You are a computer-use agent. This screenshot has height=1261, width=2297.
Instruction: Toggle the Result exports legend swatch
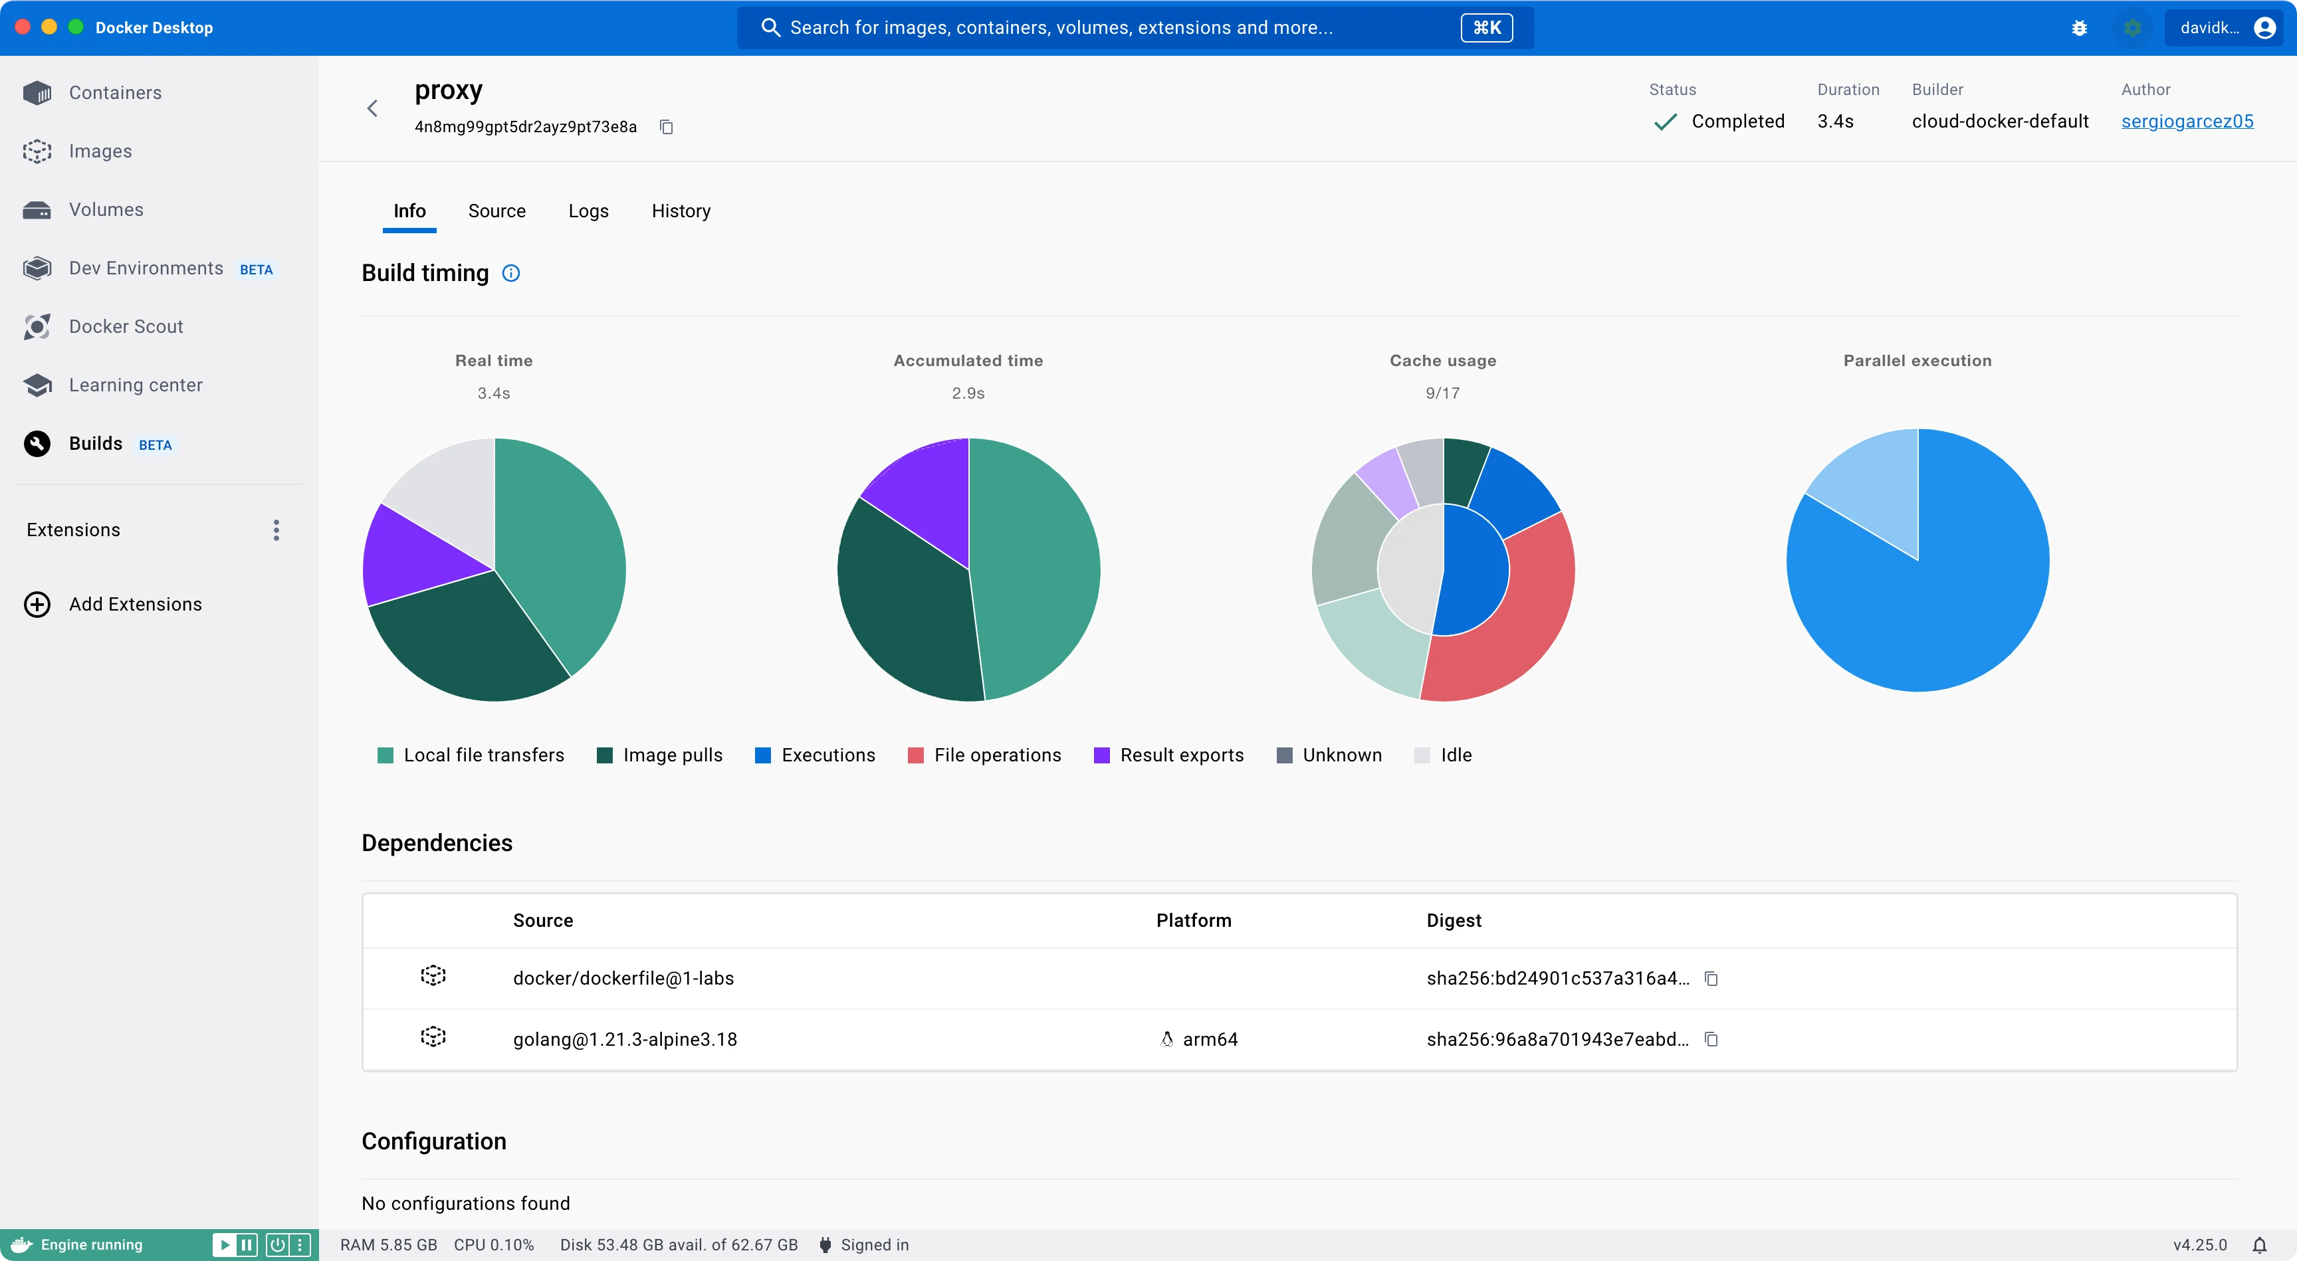(x=1102, y=755)
